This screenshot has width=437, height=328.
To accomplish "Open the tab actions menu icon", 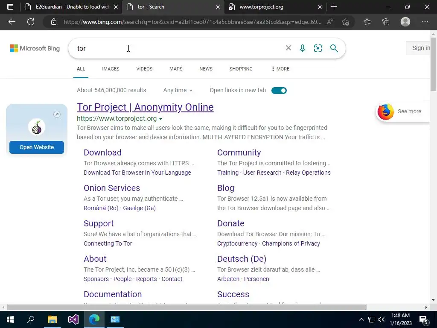I will coord(10,7).
